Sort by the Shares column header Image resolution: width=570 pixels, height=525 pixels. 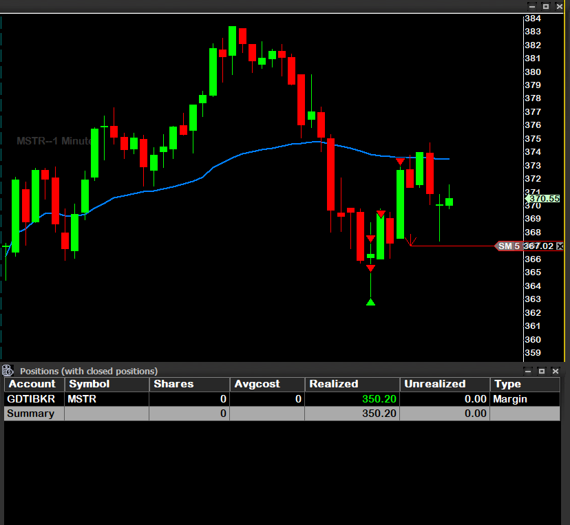189,384
